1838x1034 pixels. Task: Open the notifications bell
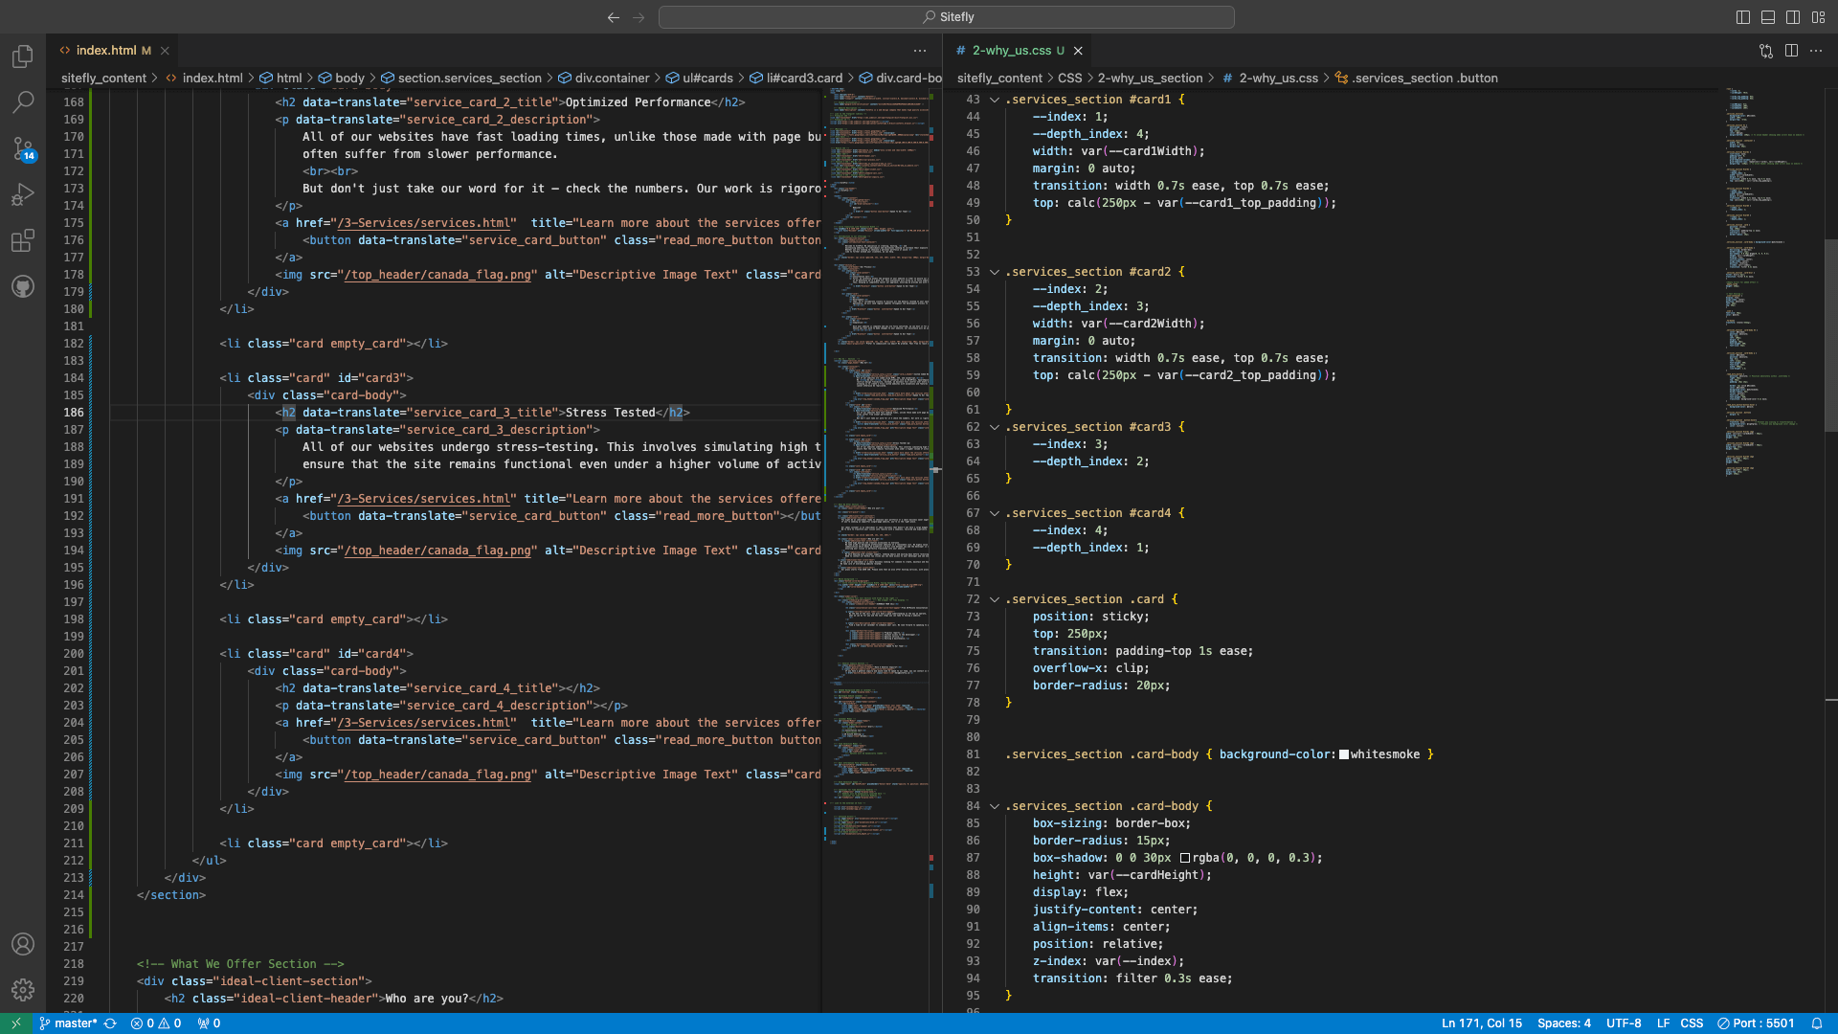(x=1817, y=1023)
